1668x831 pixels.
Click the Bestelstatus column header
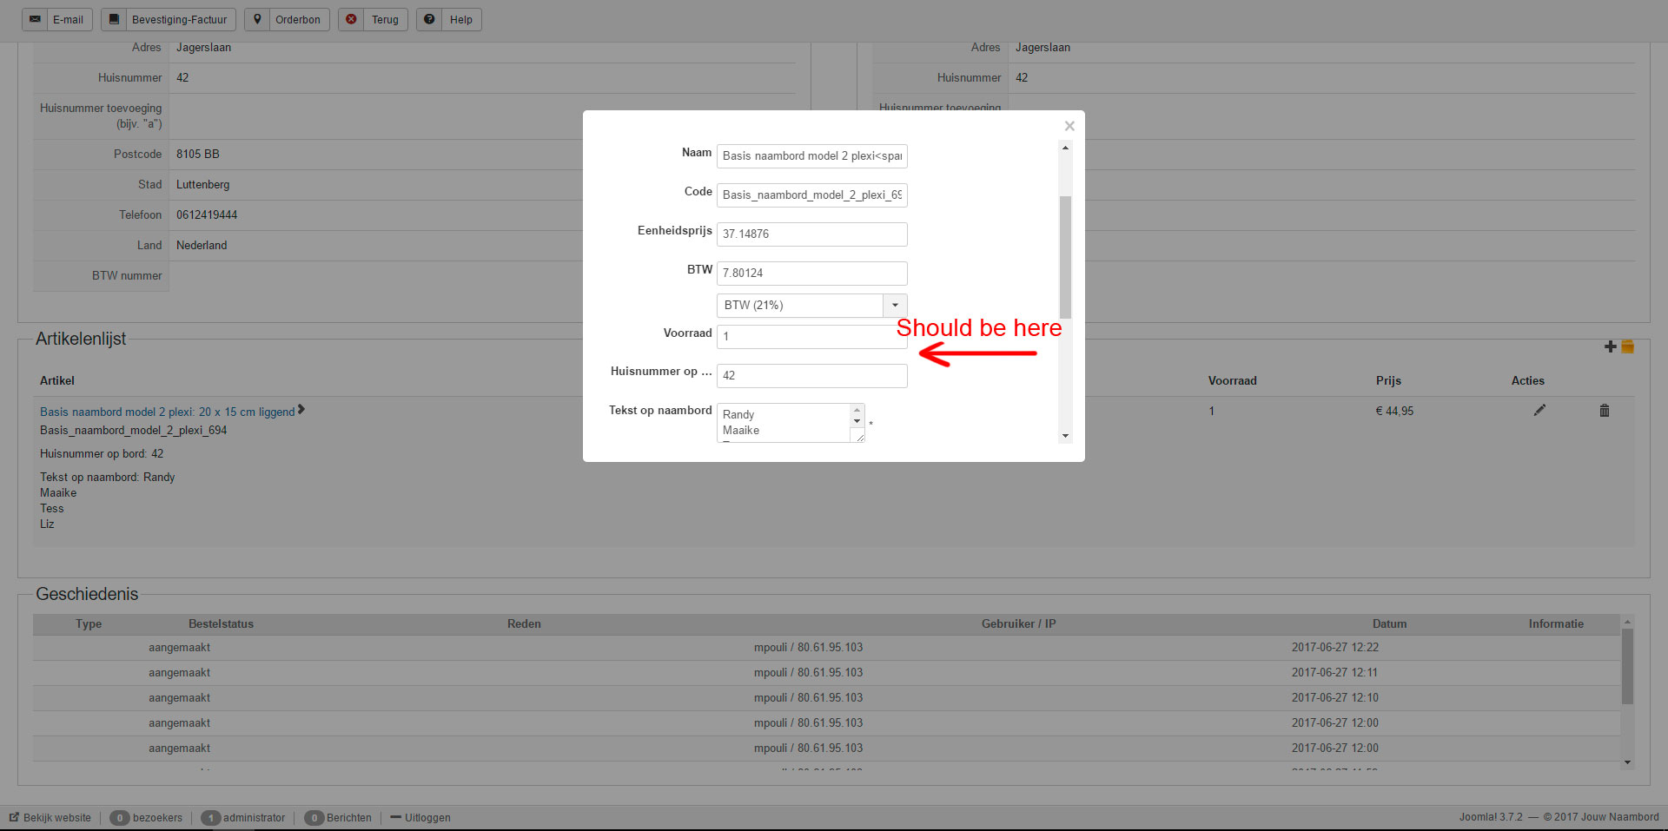tap(222, 624)
